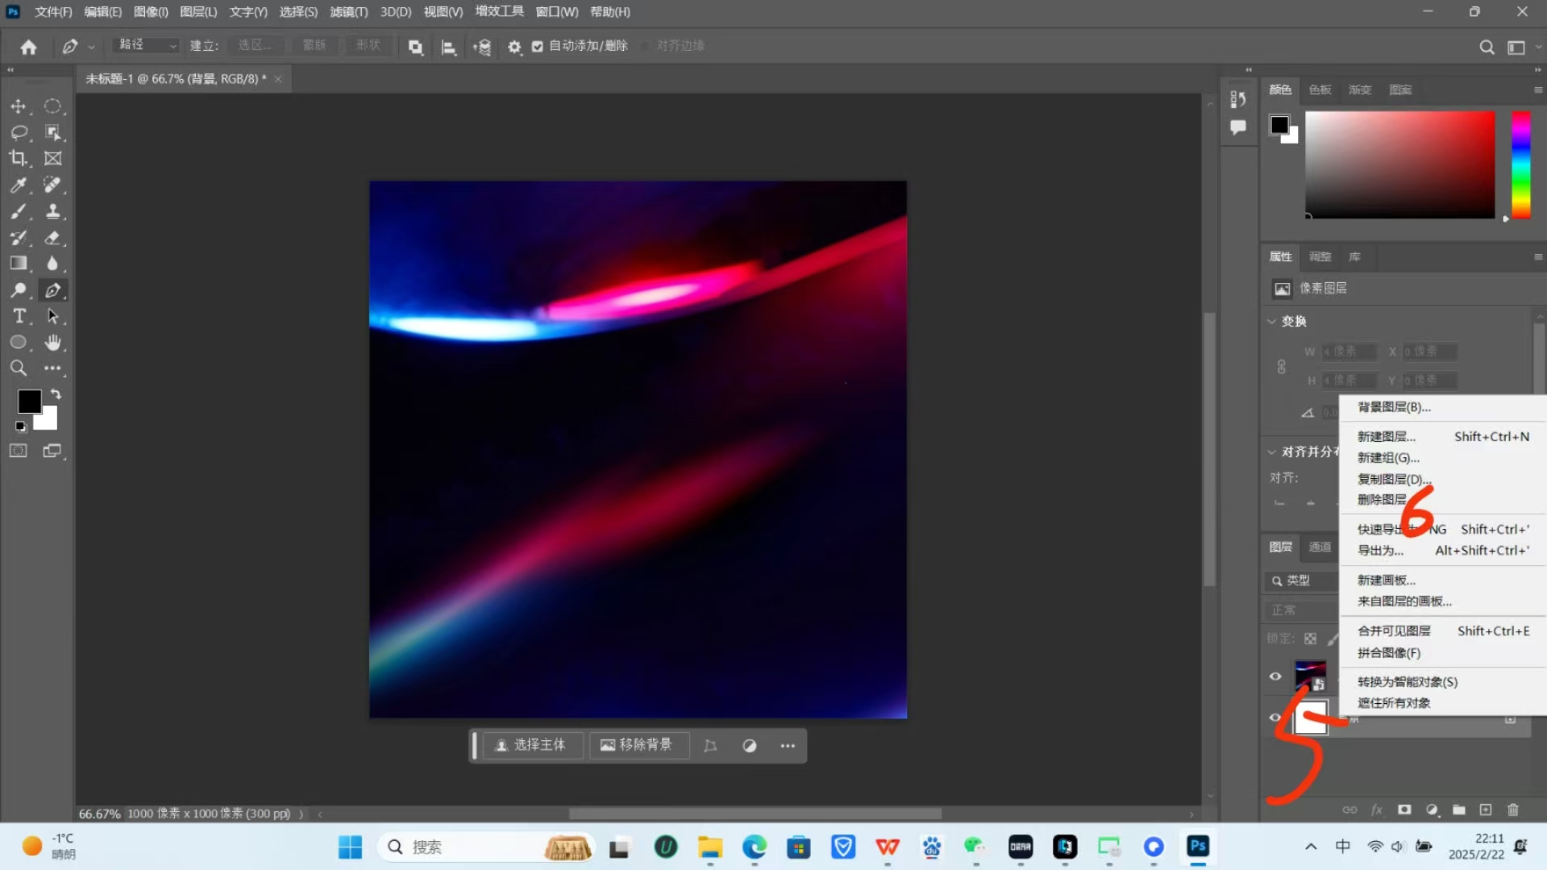Create new adjustment layer icon

pos(1432,810)
